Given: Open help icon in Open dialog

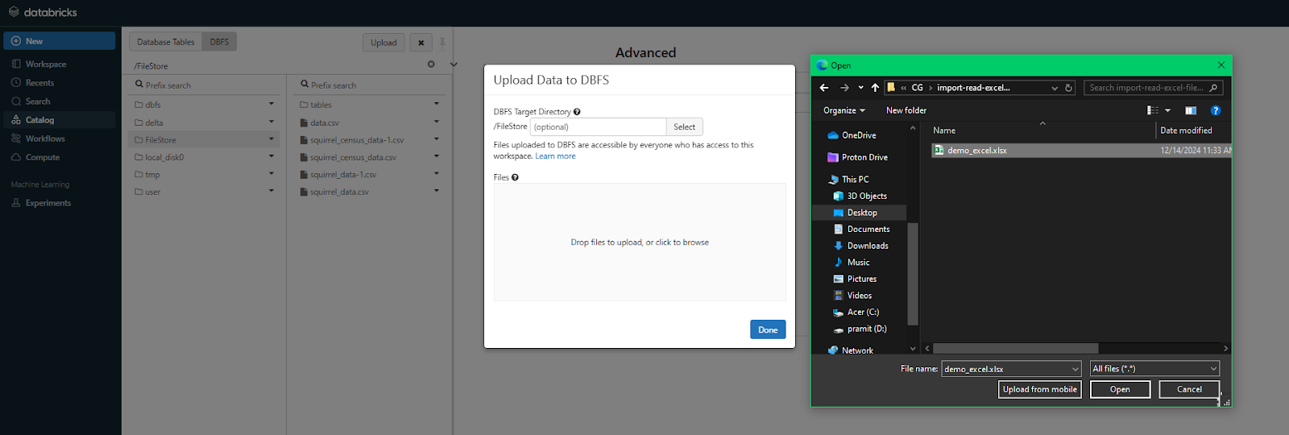Looking at the screenshot, I should click(x=1216, y=110).
